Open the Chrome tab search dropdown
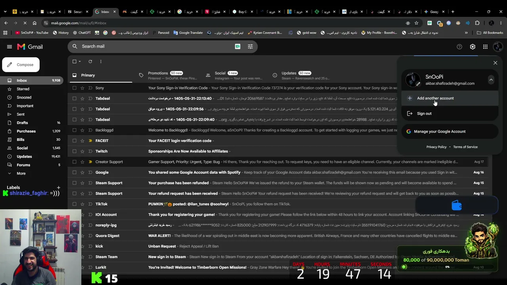This screenshot has width=507, height=285. [5, 11]
